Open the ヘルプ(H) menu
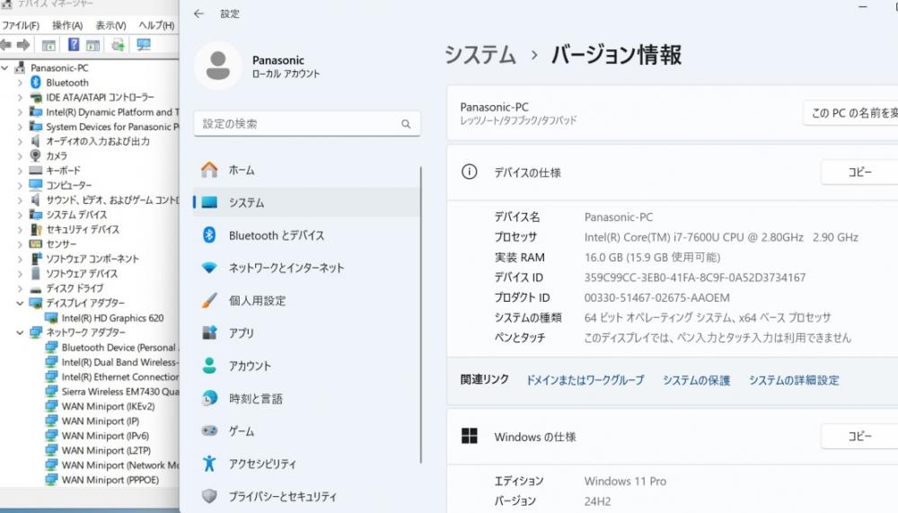 pyautogui.click(x=156, y=25)
